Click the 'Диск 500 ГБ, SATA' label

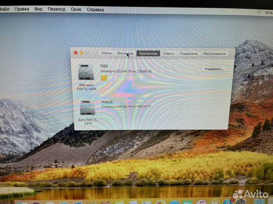pyautogui.click(x=88, y=121)
